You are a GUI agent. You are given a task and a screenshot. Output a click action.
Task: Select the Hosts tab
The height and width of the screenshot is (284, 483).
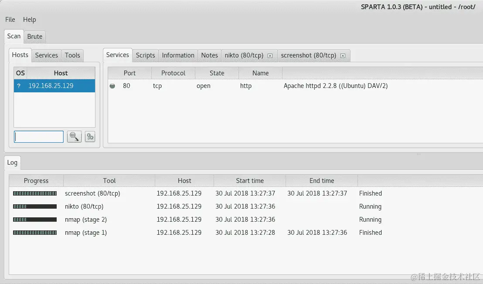20,55
